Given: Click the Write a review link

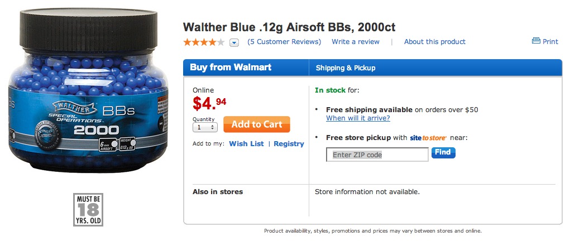Looking at the screenshot, I should [356, 42].
